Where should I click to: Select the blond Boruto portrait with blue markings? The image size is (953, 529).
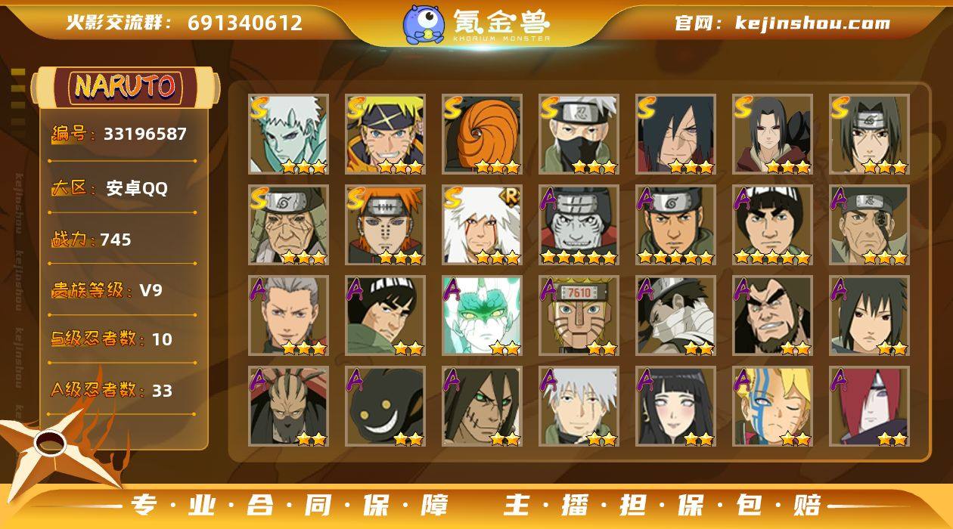773,406
